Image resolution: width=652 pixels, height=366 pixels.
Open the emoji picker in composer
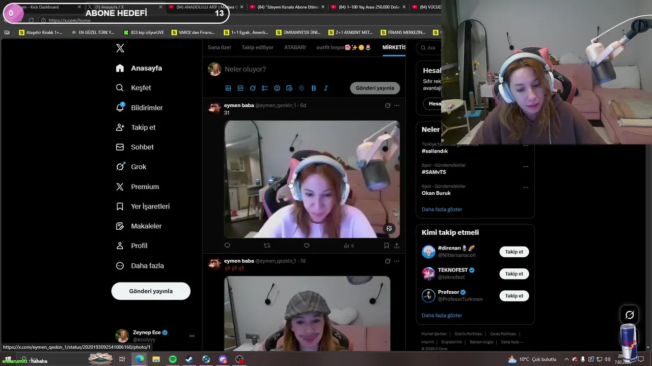[x=277, y=88]
